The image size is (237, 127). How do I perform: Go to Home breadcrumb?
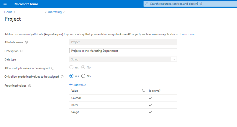(8, 12)
